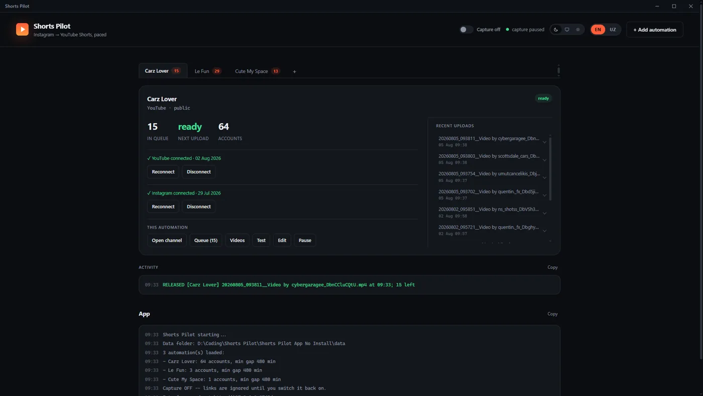Open the Carz Lover tab

(163, 71)
